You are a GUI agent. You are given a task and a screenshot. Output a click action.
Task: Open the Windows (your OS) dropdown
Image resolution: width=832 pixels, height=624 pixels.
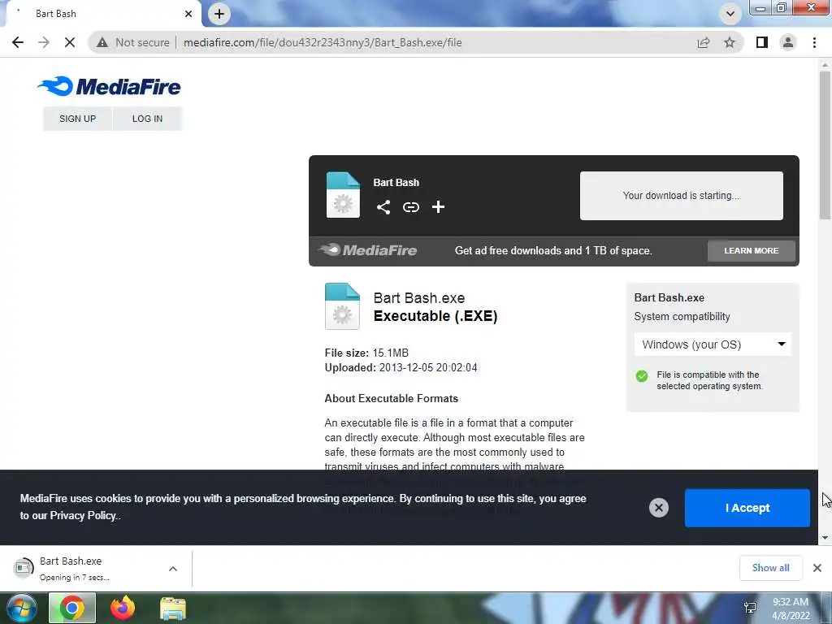point(713,344)
